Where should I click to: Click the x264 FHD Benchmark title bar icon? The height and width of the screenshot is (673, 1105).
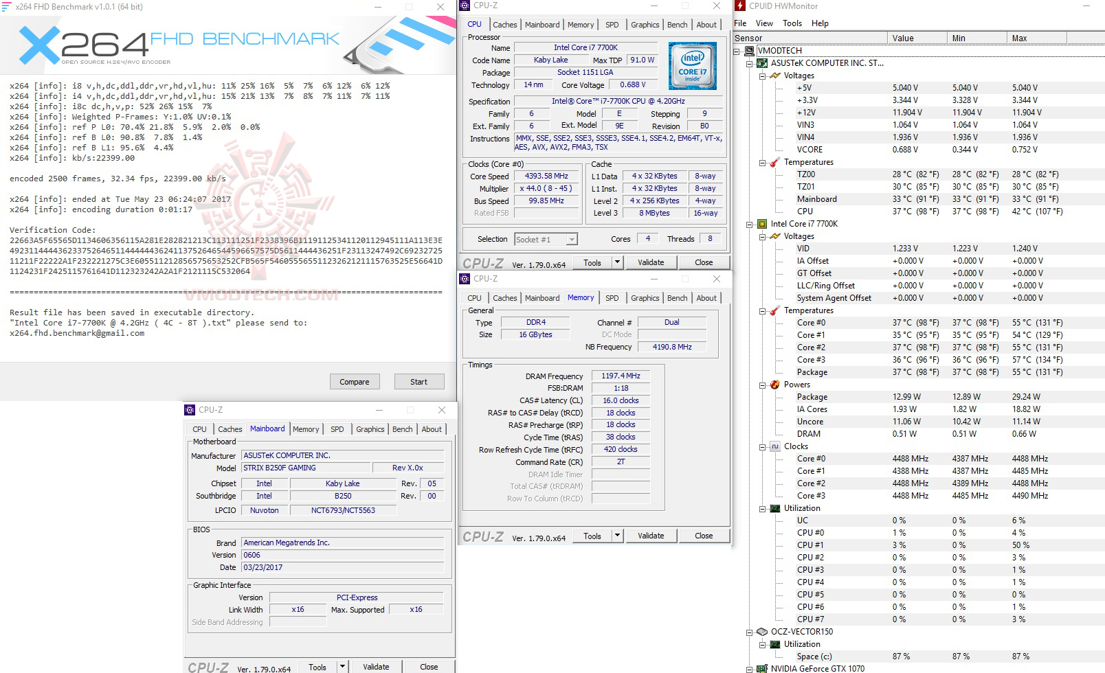7,7
